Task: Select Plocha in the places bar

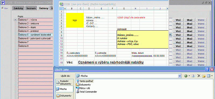Action: [x=64, y=89]
